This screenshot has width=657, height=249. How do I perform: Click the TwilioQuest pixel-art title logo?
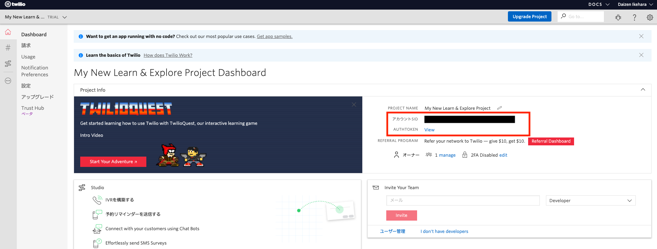(x=126, y=109)
